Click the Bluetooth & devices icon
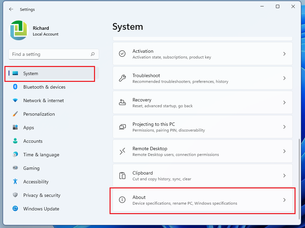The height and width of the screenshot is (228, 305). coord(15,87)
